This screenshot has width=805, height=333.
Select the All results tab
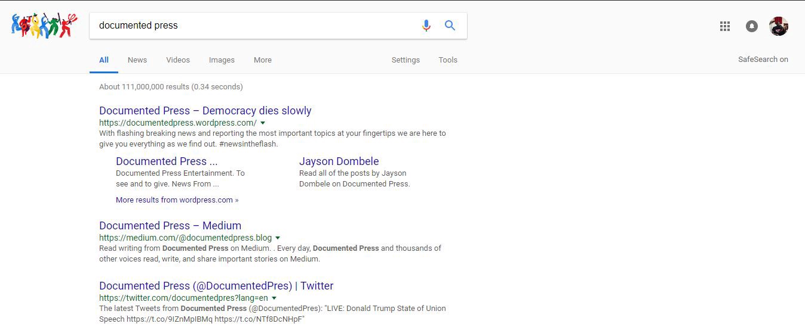pyautogui.click(x=104, y=60)
